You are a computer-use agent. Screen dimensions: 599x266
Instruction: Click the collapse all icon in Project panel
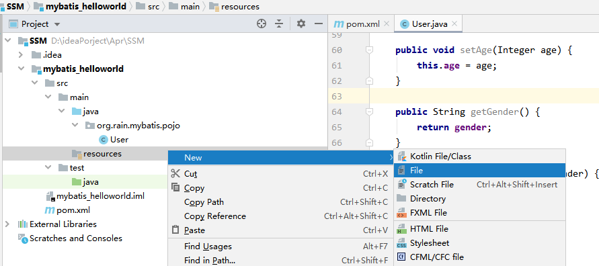click(x=279, y=24)
